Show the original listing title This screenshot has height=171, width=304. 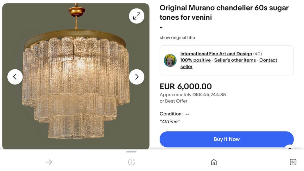point(177,38)
